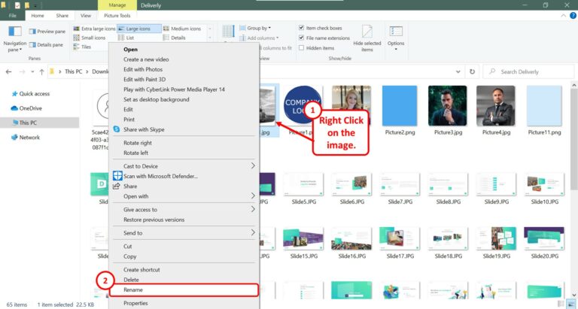Open the Home ribbon tab
Screen dimensions: 578x309
(x=37, y=16)
